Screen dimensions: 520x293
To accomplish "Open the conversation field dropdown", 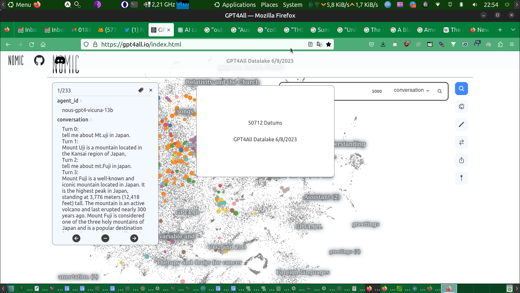I will pyautogui.click(x=411, y=90).
